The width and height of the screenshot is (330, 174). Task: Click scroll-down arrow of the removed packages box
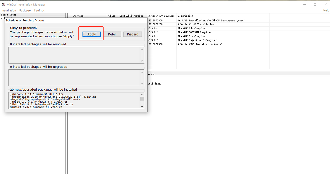(142, 61)
